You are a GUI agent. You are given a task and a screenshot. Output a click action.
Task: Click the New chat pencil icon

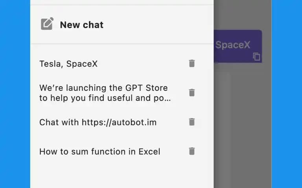[x=47, y=23]
